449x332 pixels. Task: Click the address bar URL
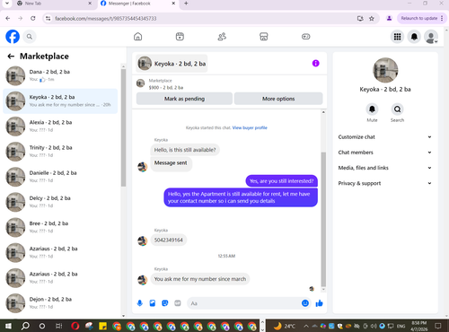click(106, 19)
